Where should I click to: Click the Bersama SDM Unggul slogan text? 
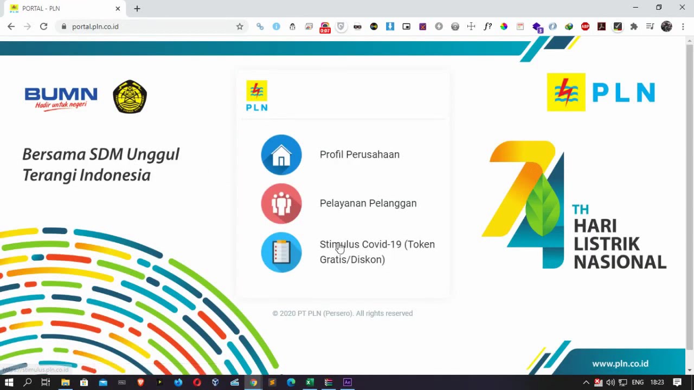101,165
